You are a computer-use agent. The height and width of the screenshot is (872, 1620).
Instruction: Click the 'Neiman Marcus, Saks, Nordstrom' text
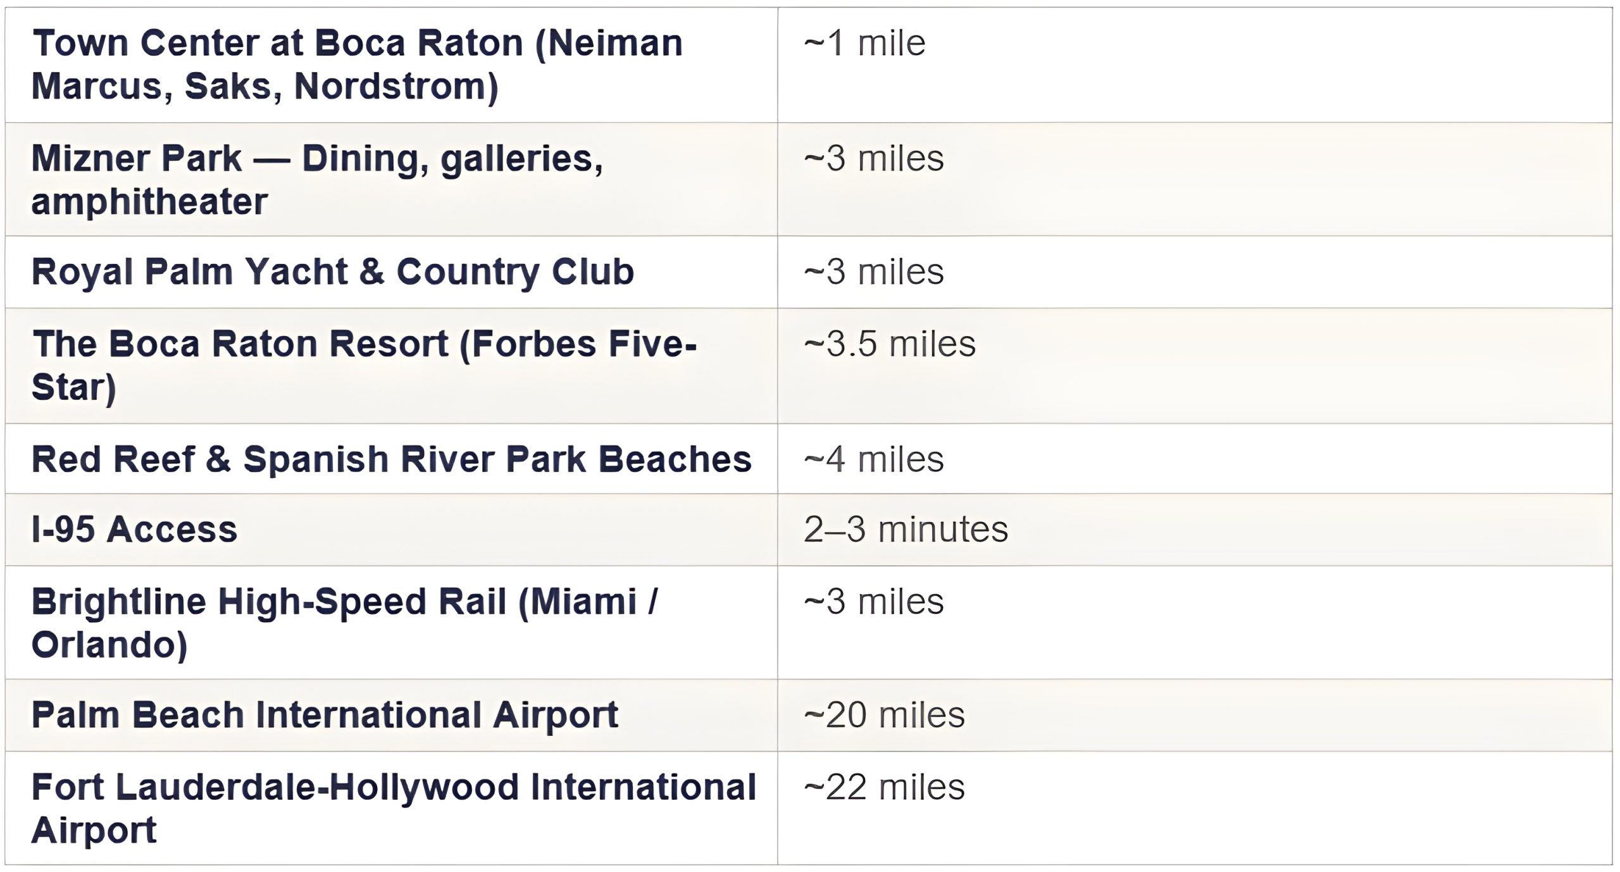tap(265, 87)
